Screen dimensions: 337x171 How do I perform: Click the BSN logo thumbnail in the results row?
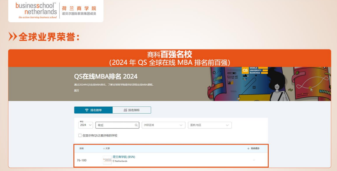pyautogui.click(x=107, y=160)
